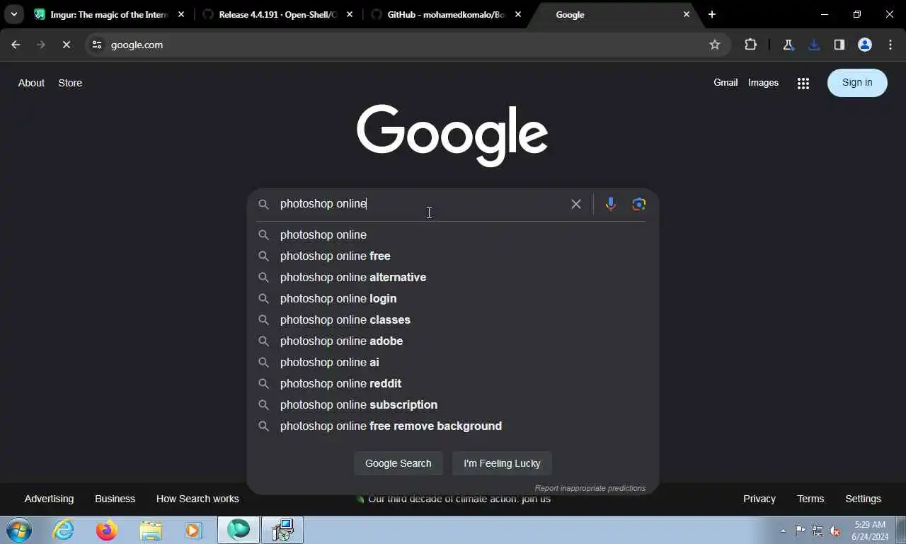Pick suggestion "photoshop online login"
The image size is (906, 544).
[x=453, y=298]
